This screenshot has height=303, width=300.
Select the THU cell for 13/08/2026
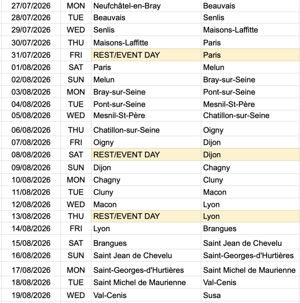[x=76, y=216]
